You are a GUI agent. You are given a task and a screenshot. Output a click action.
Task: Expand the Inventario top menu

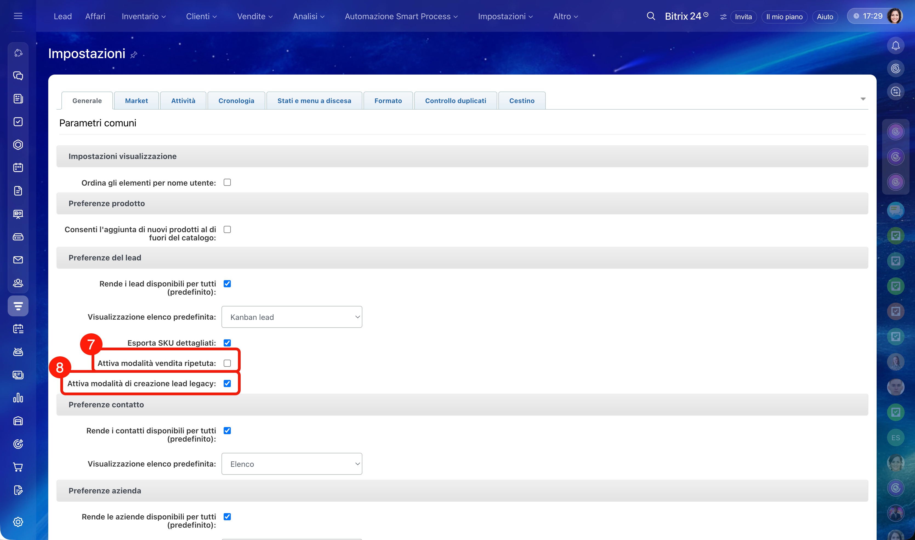tap(143, 16)
